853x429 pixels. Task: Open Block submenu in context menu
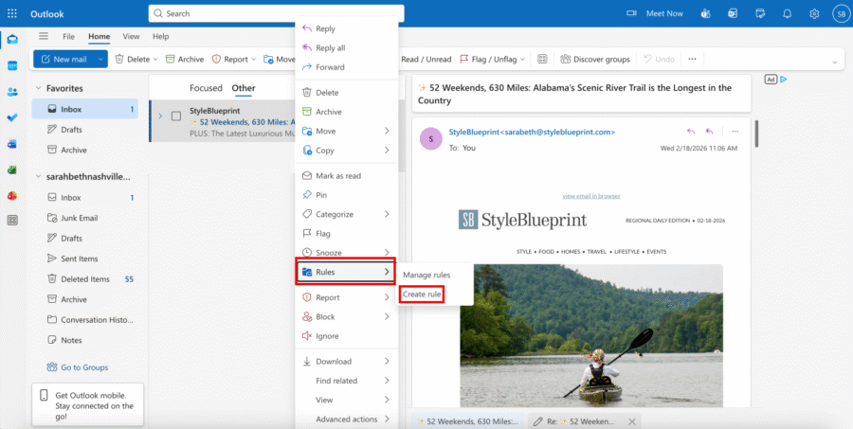346,316
